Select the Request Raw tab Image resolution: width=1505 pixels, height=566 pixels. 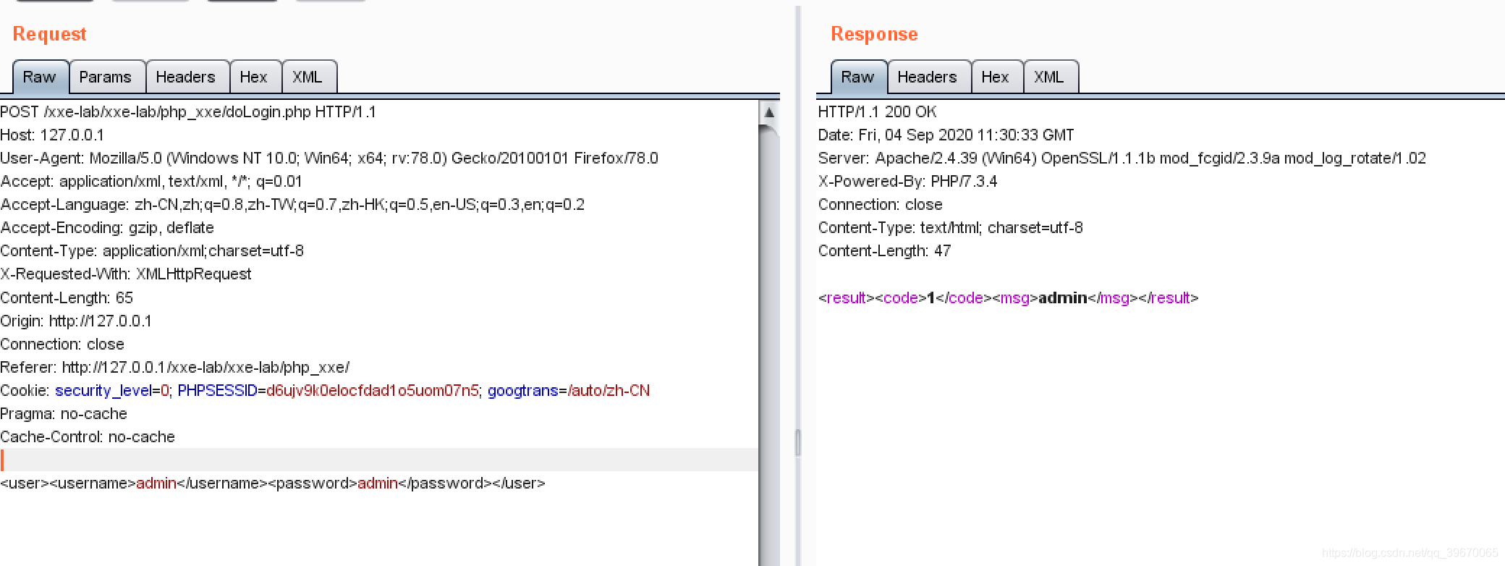coord(40,77)
